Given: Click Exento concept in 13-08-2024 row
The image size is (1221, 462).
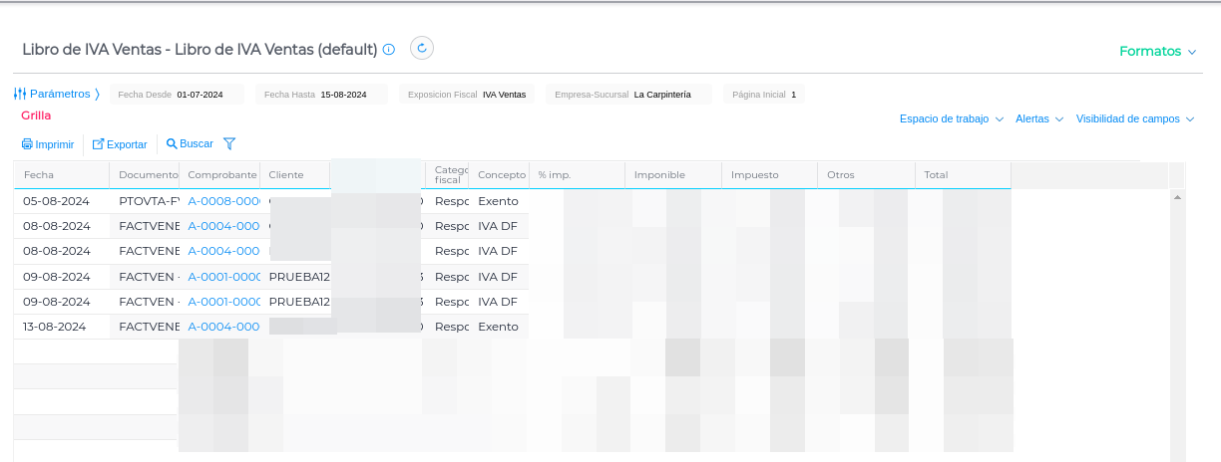Looking at the screenshot, I should coord(498,327).
